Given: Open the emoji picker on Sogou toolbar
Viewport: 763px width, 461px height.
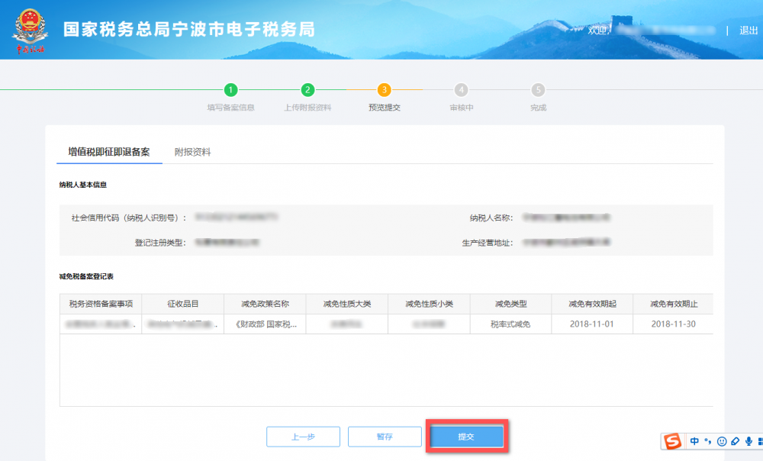Looking at the screenshot, I should (722, 441).
